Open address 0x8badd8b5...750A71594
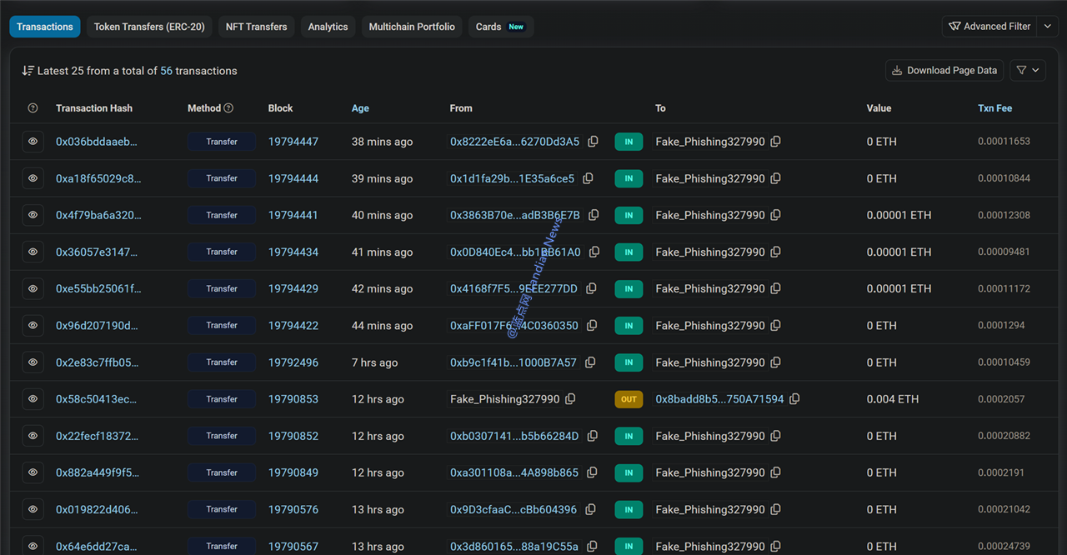The height and width of the screenshot is (555, 1067). coord(719,399)
